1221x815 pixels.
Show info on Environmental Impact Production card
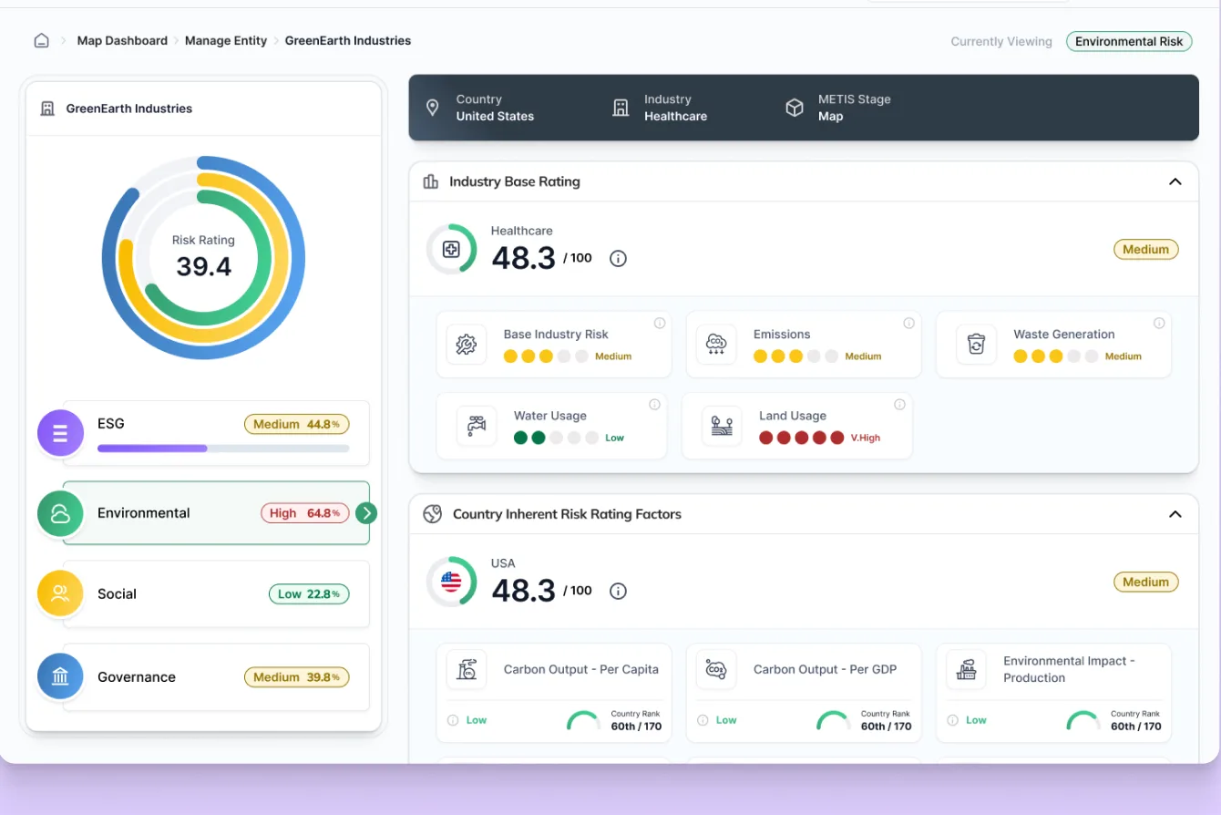953,720
